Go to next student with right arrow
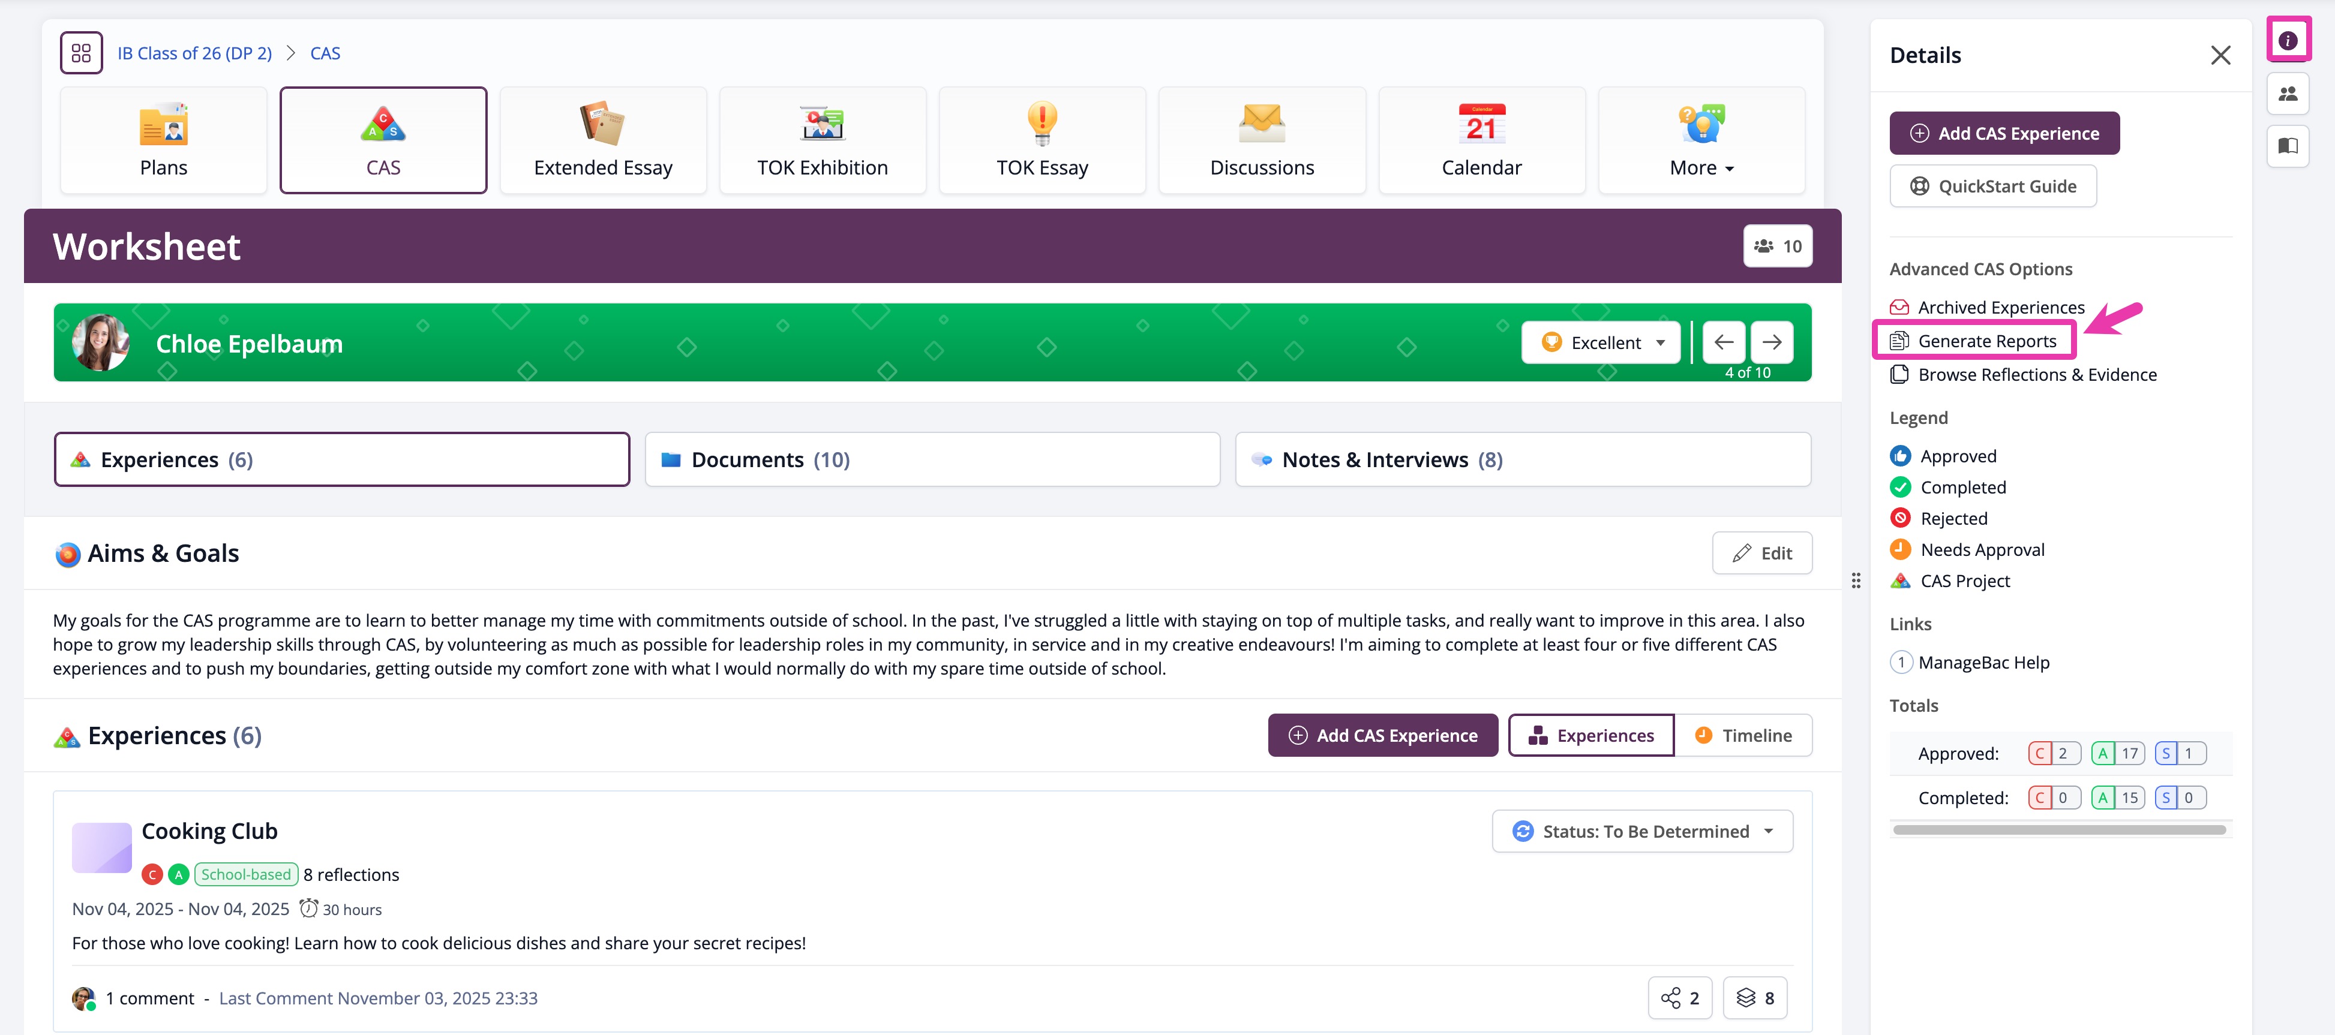2335x1035 pixels. [1771, 342]
